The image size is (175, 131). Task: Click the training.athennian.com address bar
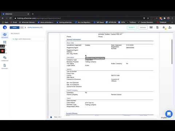coord(39,18)
